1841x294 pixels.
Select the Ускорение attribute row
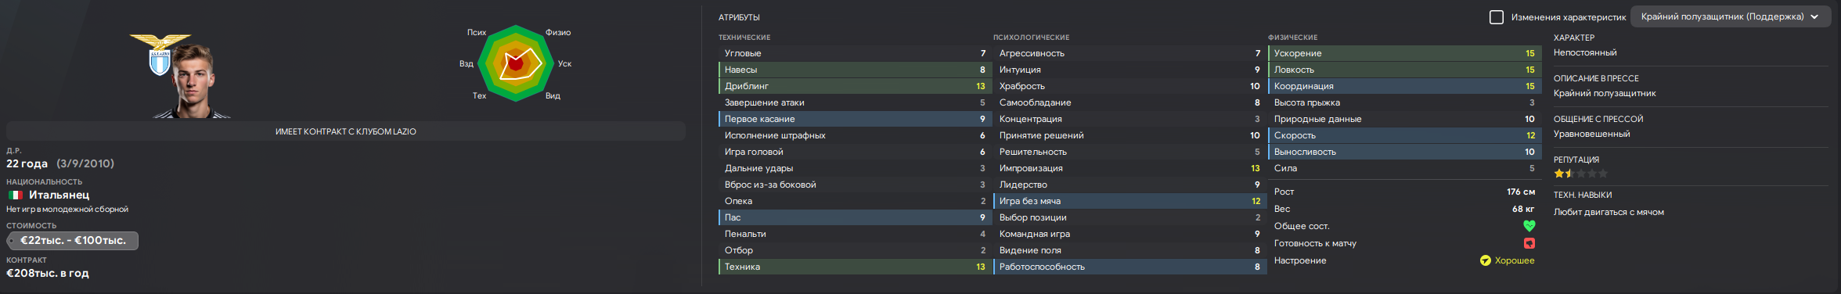[1404, 53]
